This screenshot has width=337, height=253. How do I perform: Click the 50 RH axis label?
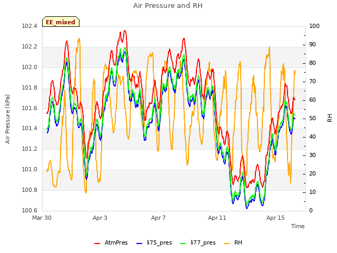(312, 119)
